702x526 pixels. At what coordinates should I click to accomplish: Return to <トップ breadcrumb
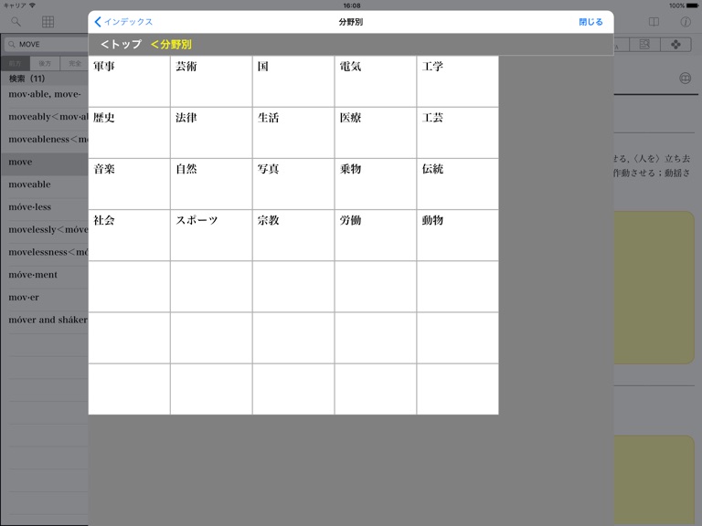click(121, 44)
